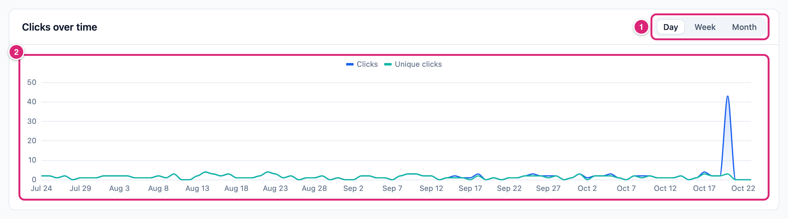This screenshot has width=788, height=219.
Task: Click the 'Jul 29' axis label
Action: 80,188
